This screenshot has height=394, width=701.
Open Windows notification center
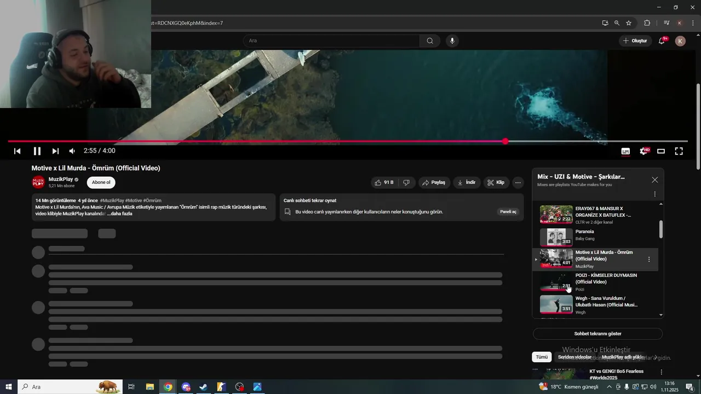pyautogui.click(x=689, y=387)
